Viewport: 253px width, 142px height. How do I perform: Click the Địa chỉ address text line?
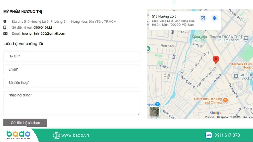(64, 21)
